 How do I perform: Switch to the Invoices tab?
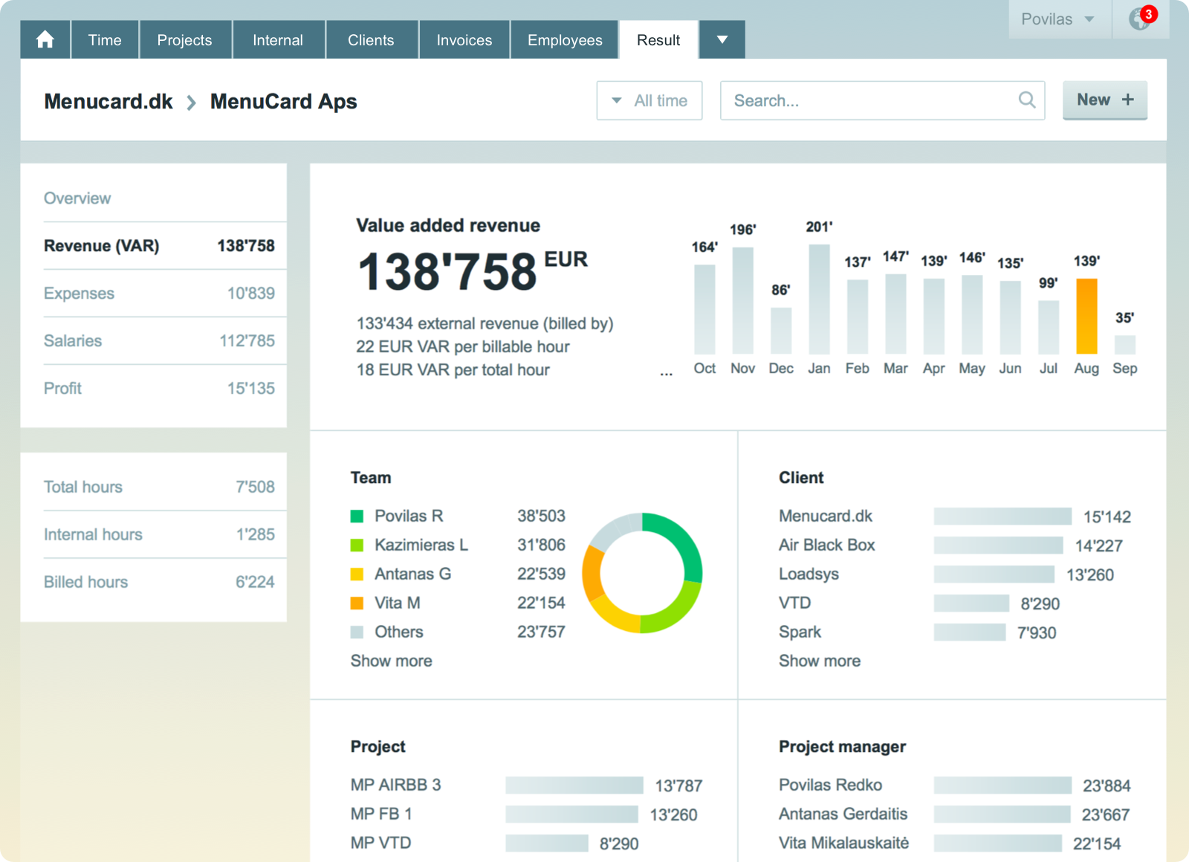[464, 40]
